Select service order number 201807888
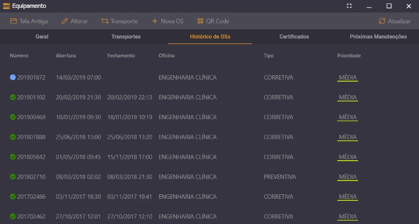Screen dimensions: 419x224 (x=31, y=137)
